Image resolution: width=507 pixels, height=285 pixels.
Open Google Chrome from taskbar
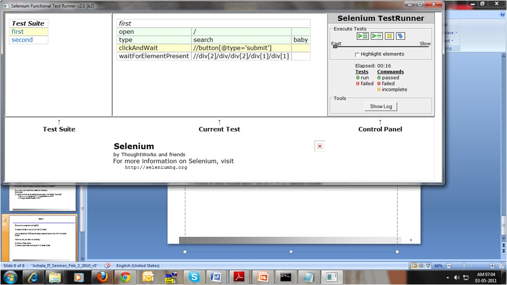[x=125, y=277]
